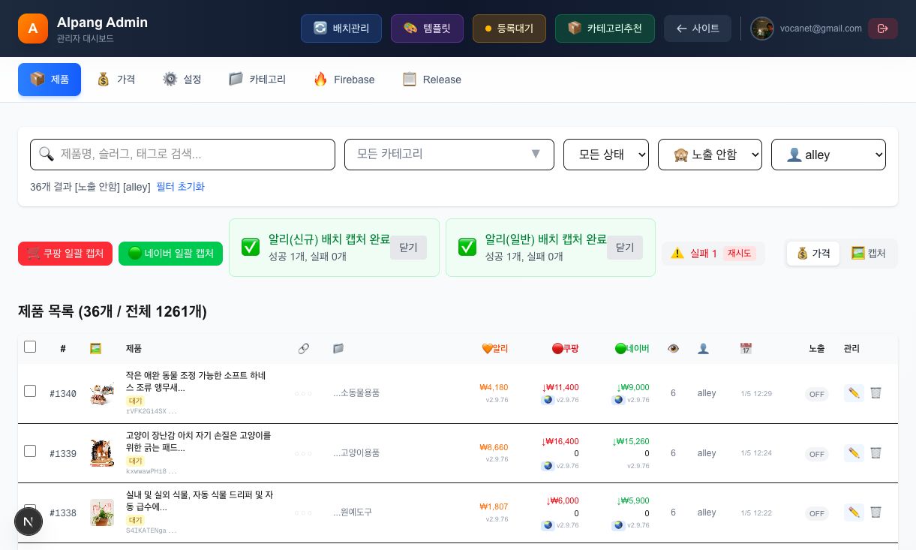
Task: Click the logout icon at top right
Action: click(883, 29)
